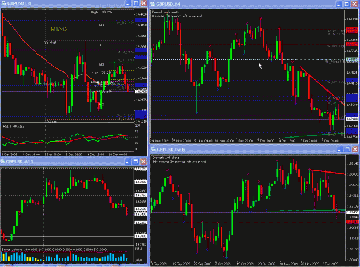Click the RSI(8) 40.5253 indicator label
Image resolution: width=360 pixels, height=267 pixels.
coord(14,126)
